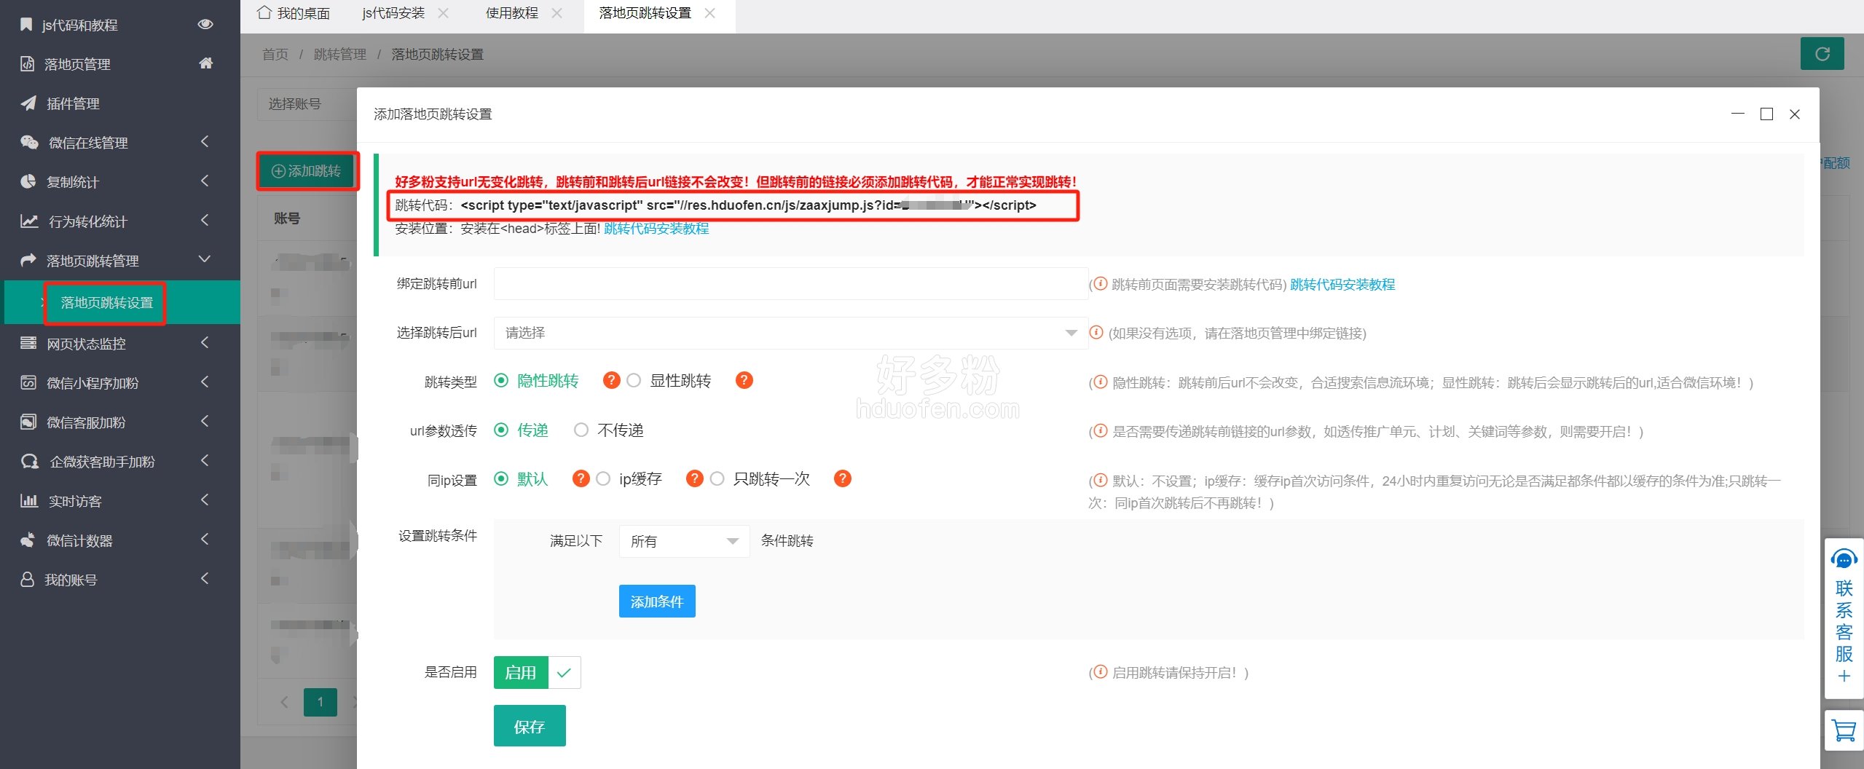Expand 网页状态监控 sidebar menu

pos(205,342)
